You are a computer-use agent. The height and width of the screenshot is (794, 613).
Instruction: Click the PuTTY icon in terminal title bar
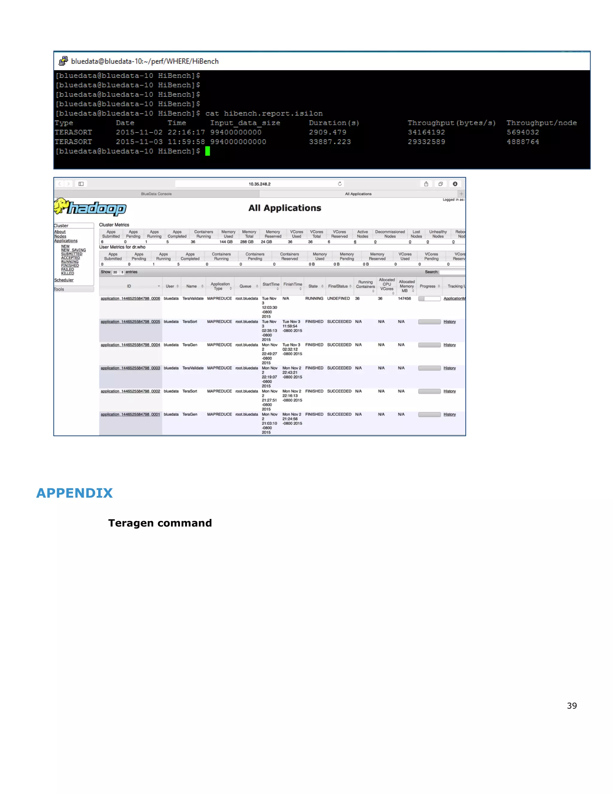point(63,61)
